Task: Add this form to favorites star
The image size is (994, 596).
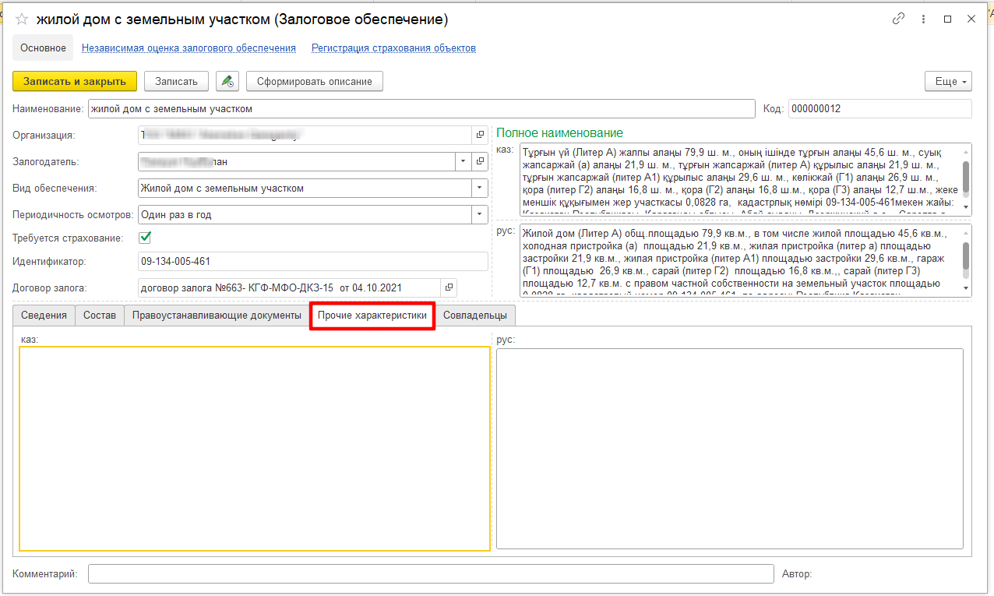Action: [x=22, y=19]
